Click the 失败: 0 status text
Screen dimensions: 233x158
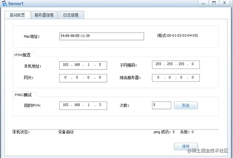(x=187, y=132)
